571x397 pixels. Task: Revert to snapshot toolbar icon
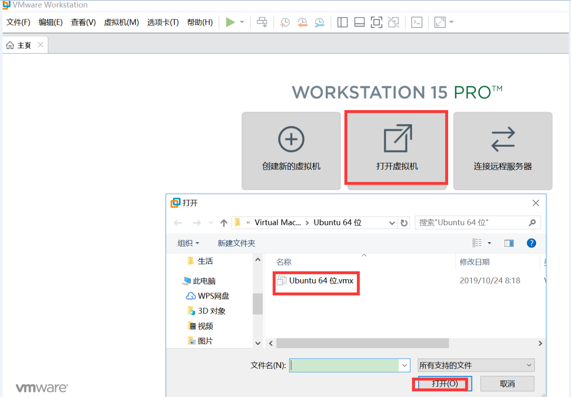point(302,22)
